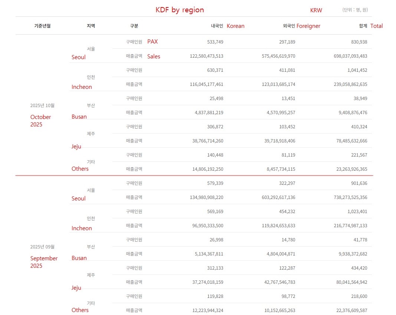Click the 2025년 09월 date cell
The width and height of the screenshot is (396, 315).
click(x=42, y=247)
